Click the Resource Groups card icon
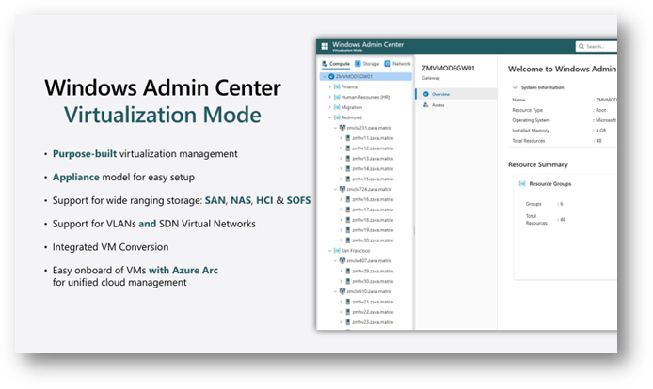 tap(522, 183)
